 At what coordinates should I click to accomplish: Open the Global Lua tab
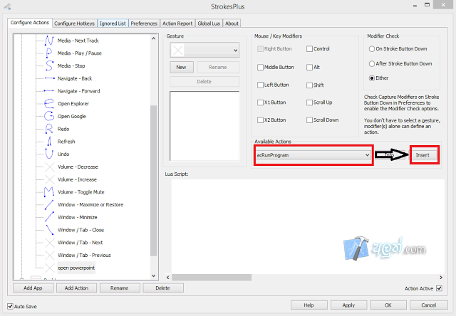pos(209,23)
